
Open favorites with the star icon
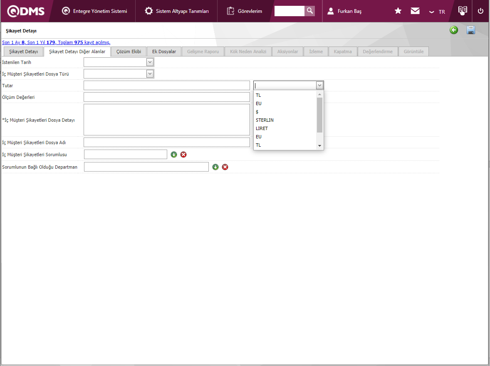398,11
